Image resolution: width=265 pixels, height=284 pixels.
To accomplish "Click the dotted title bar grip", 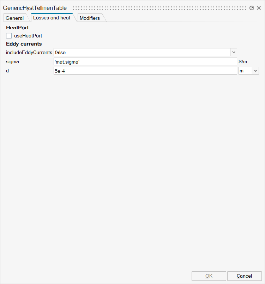I will coord(159,8).
